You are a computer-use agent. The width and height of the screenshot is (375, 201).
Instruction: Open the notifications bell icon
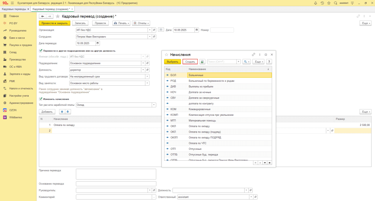[x=315, y=3]
